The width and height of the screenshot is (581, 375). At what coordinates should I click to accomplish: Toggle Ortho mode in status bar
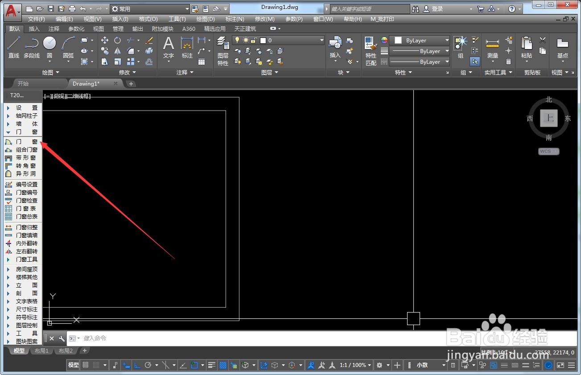(x=137, y=365)
